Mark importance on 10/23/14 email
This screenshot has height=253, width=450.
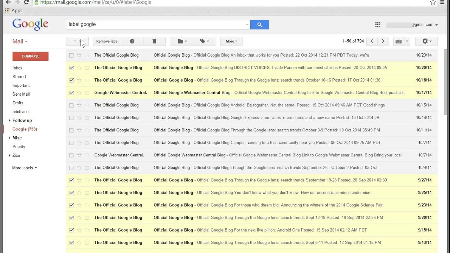coord(87,55)
